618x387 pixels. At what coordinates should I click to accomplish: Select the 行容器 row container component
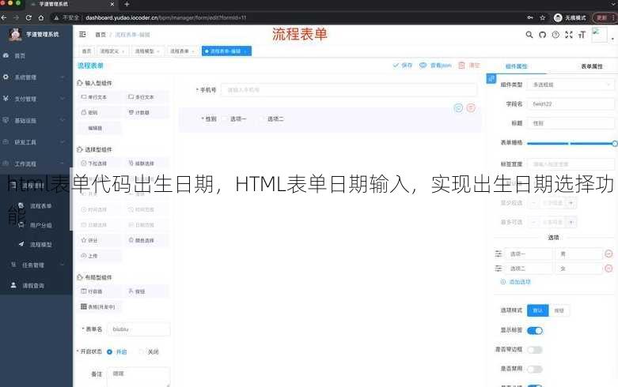tap(100, 291)
